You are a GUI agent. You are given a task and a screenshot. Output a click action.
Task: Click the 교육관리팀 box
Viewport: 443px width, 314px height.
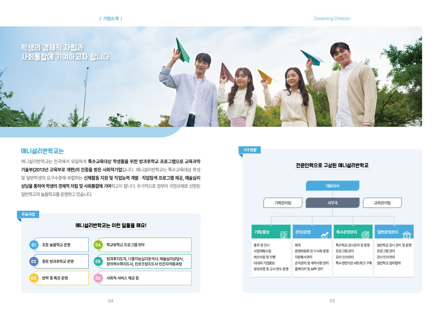382,203
